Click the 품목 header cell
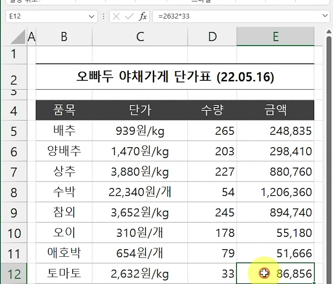 64,110
